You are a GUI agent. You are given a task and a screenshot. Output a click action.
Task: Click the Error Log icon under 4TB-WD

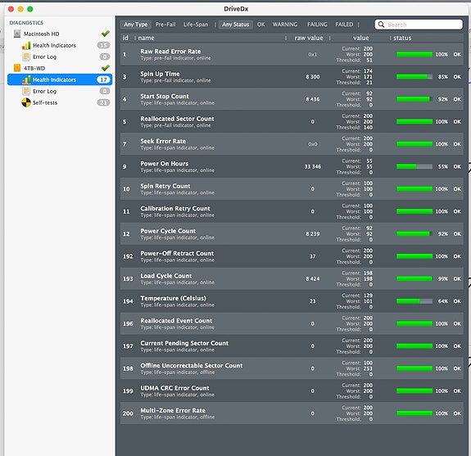(x=26, y=91)
